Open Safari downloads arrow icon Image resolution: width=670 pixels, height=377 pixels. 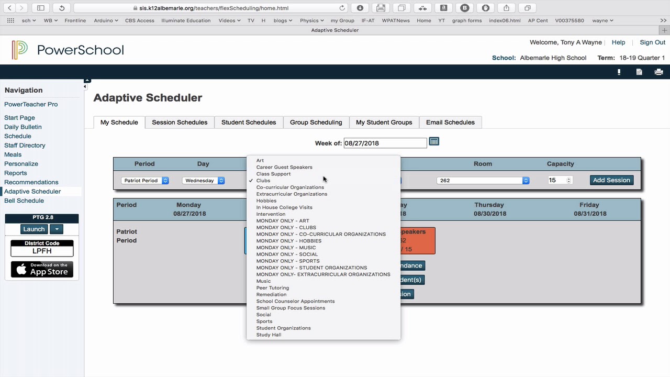pyautogui.click(x=360, y=8)
